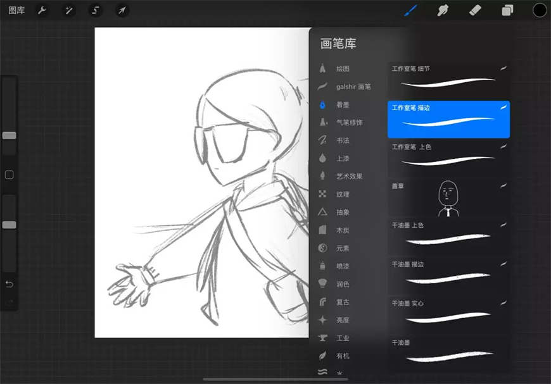Select the 绘图 brush category

(342, 68)
